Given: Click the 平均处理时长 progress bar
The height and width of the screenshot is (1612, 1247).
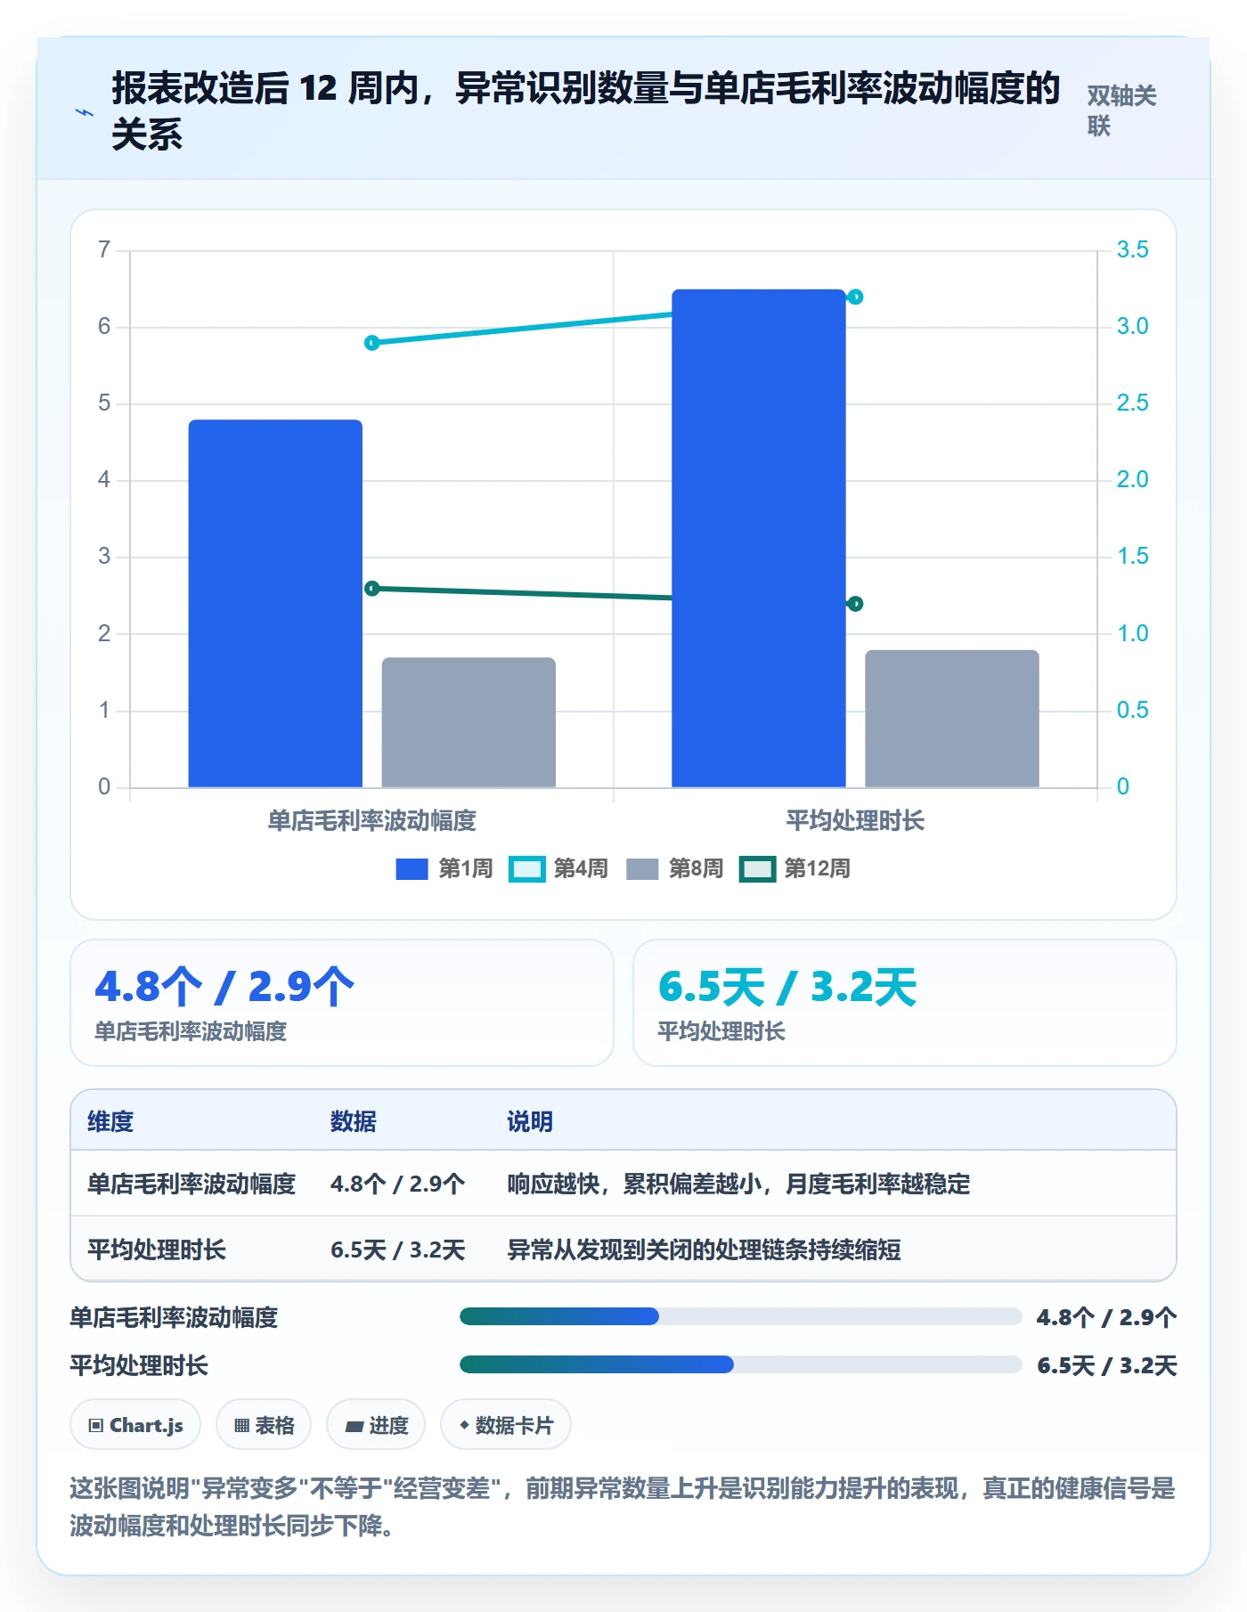Looking at the screenshot, I should pyautogui.click(x=740, y=1364).
